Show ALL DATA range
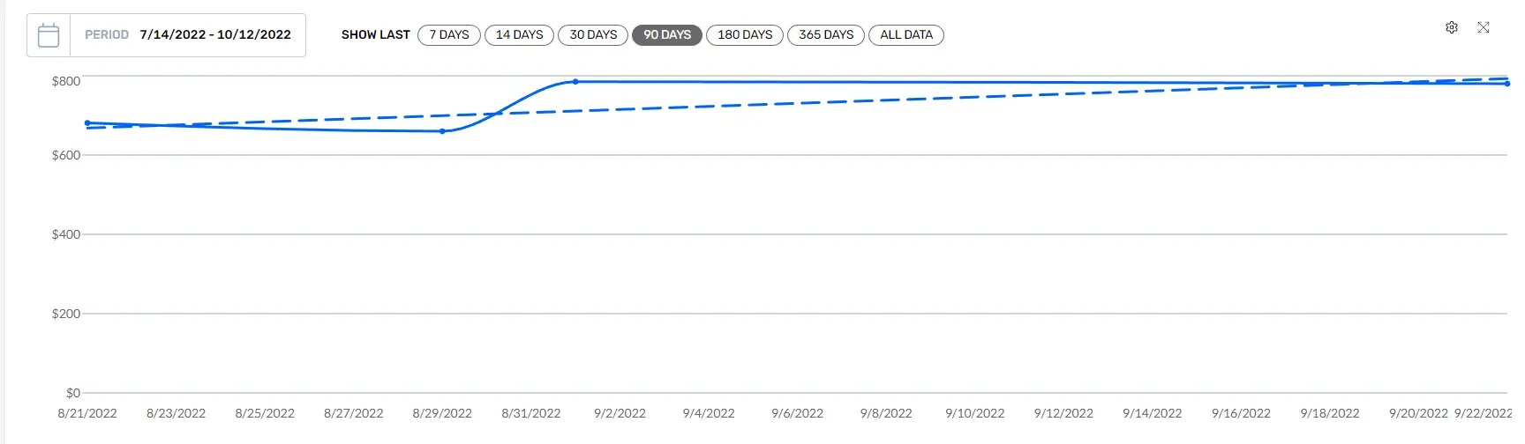Image resolution: width=1525 pixels, height=444 pixels. click(x=906, y=35)
